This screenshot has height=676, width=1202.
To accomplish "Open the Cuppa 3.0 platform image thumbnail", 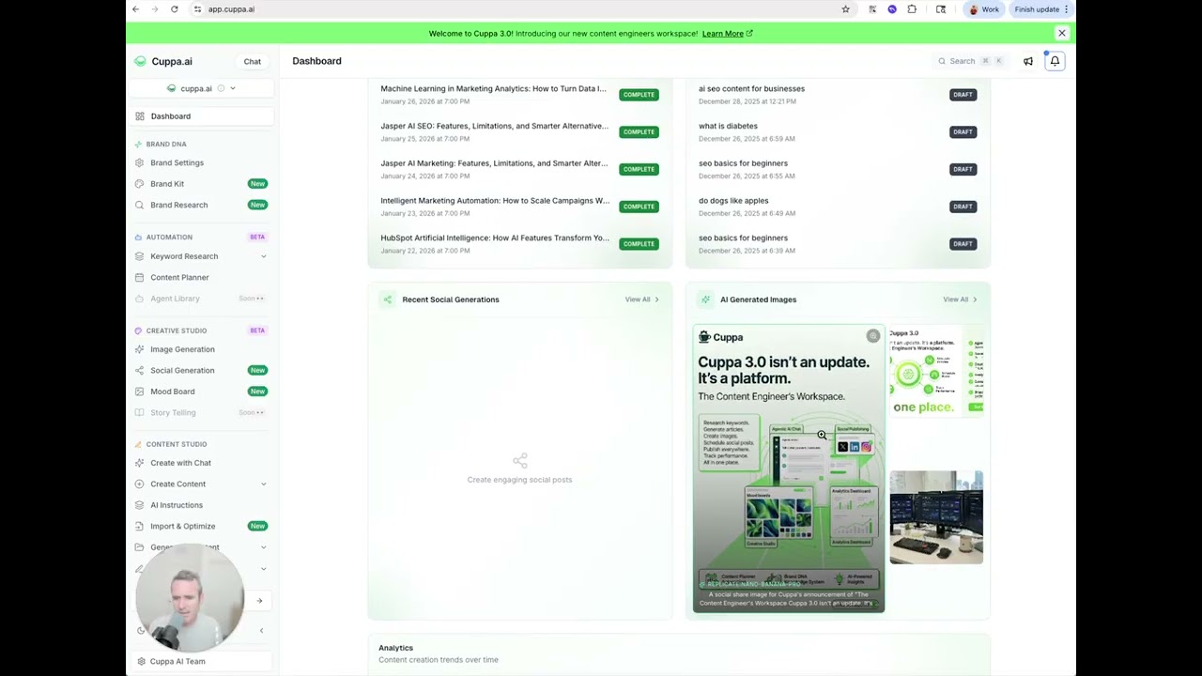I will click(x=789, y=469).
